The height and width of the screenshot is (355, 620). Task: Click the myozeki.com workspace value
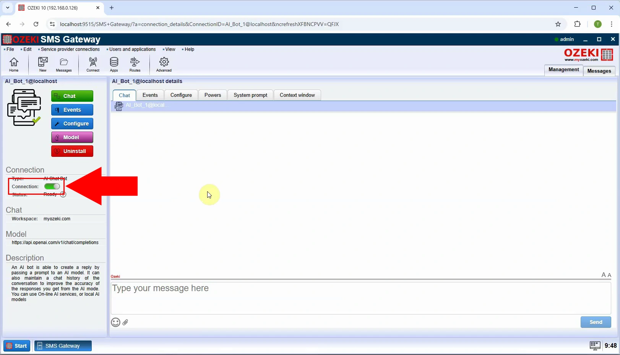(x=57, y=219)
